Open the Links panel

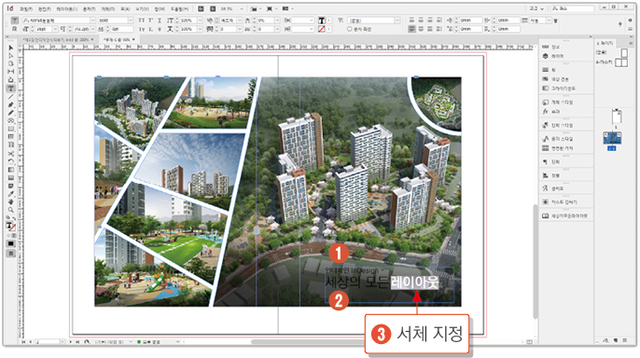coord(552,47)
